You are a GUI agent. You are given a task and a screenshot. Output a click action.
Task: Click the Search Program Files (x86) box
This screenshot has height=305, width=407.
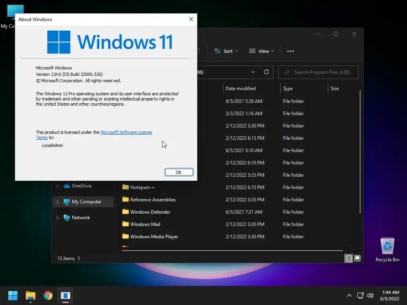click(x=318, y=72)
